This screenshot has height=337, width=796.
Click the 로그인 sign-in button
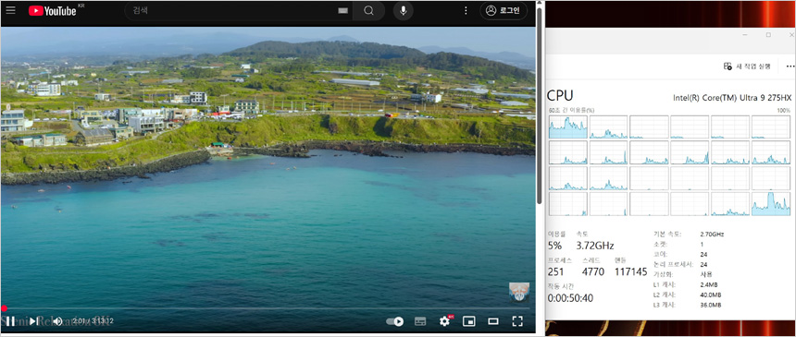(x=504, y=11)
